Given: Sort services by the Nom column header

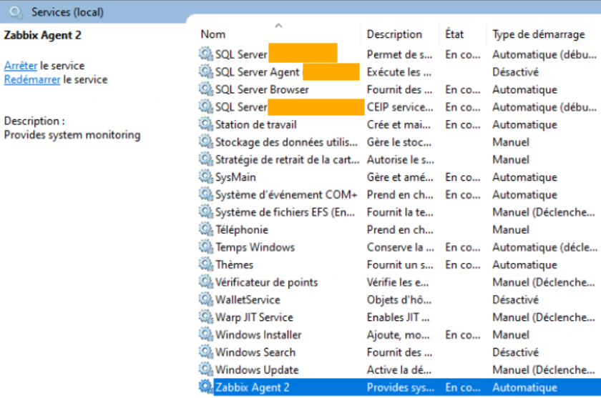Looking at the screenshot, I should (x=213, y=34).
